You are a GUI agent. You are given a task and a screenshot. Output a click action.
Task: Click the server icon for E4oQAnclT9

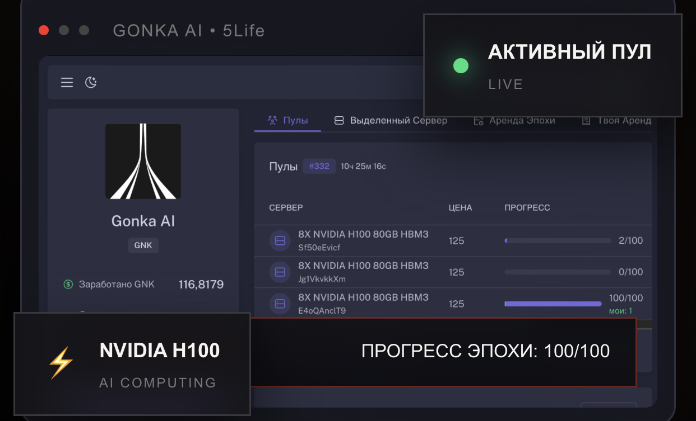(x=280, y=303)
